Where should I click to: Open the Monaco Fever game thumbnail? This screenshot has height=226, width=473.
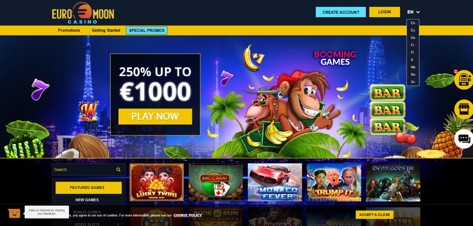[275, 182]
